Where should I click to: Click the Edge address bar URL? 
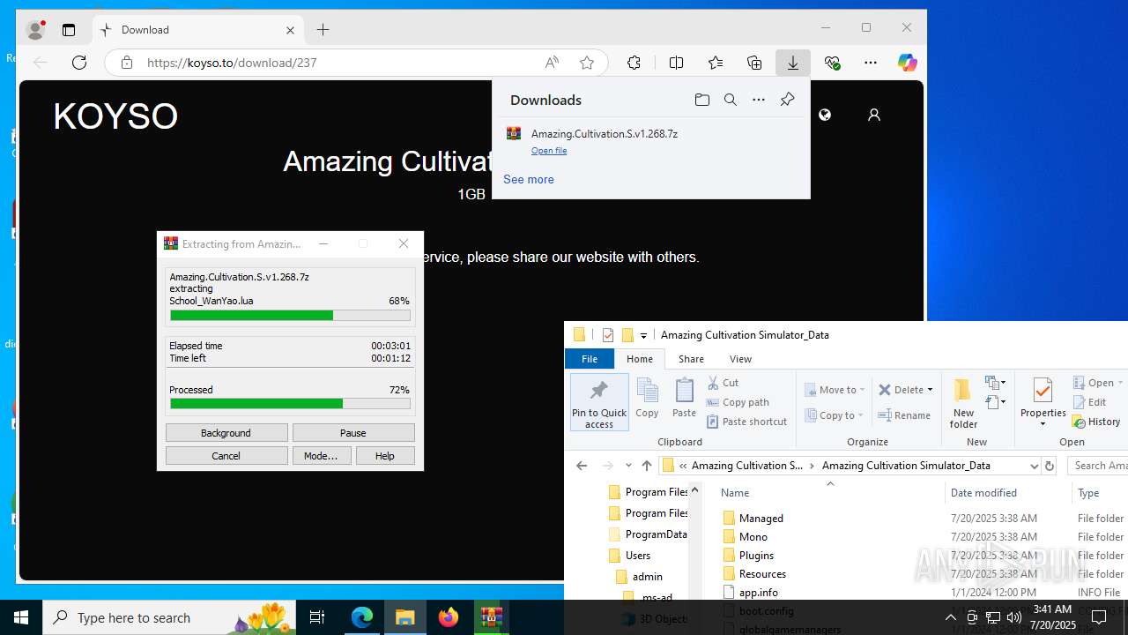click(x=232, y=63)
